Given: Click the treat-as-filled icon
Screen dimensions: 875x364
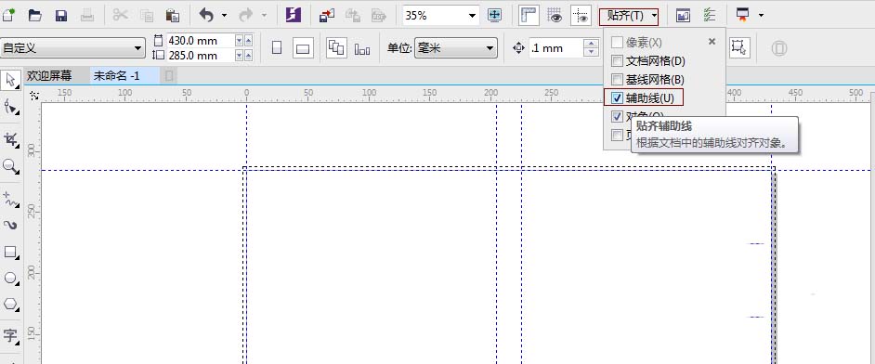Looking at the screenshot, I should tap(739, 48).
